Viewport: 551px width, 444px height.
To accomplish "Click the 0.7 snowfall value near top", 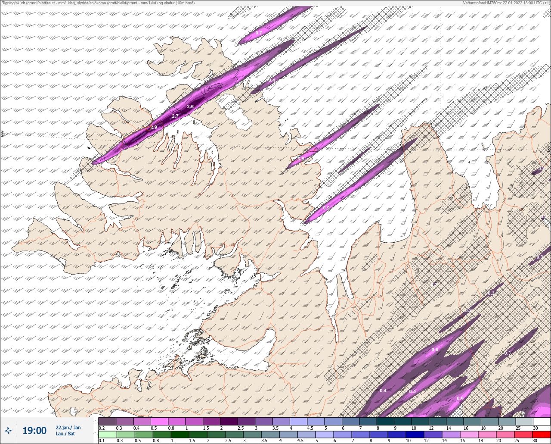I will coord(259,33).
